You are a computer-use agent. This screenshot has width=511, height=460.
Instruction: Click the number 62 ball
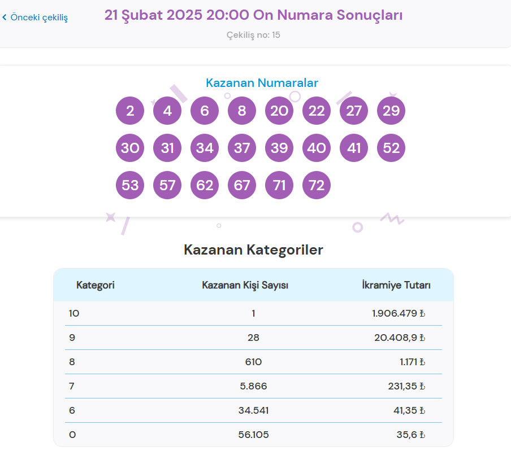[x=204, y=185]
